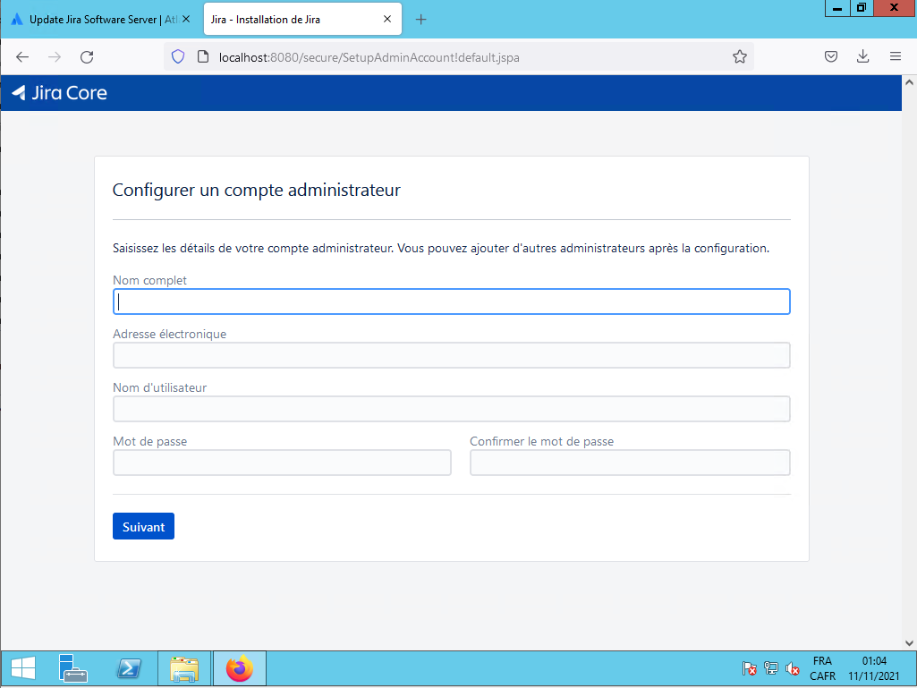Focus the Nom complet text field
Image resolution: width=917 pixels, height=688 pixels.
[x=451, y=302]
